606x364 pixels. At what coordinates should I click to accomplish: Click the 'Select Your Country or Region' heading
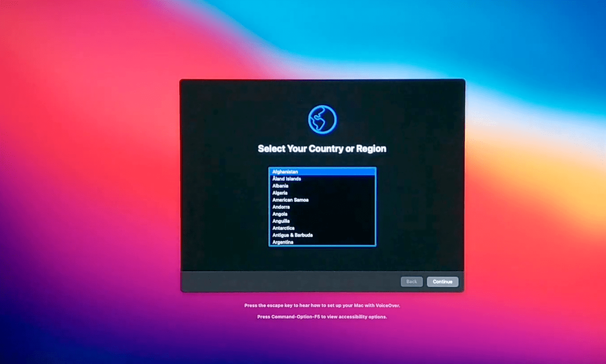tap(322, 149)
